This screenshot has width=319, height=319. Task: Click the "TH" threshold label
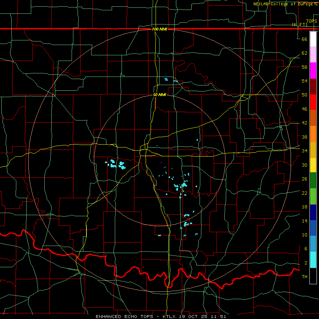304,277
